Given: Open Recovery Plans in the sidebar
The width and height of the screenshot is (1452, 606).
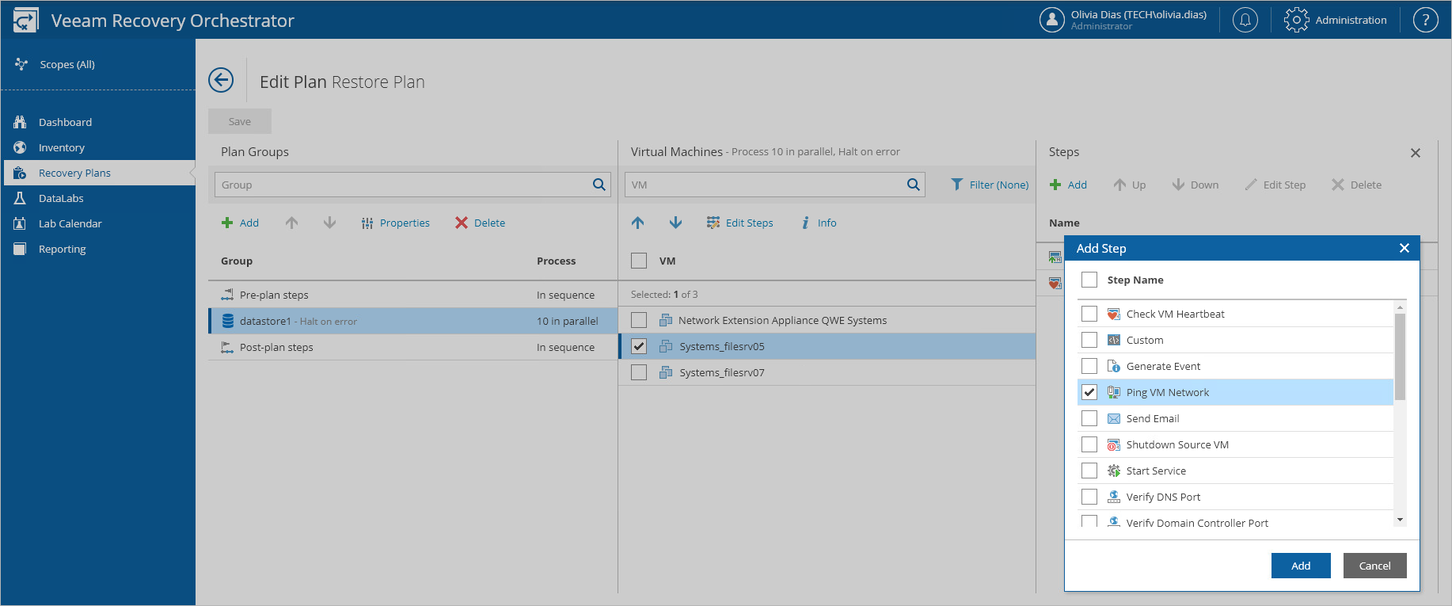Looking at the screenshot, I should [x=98, y=173].
